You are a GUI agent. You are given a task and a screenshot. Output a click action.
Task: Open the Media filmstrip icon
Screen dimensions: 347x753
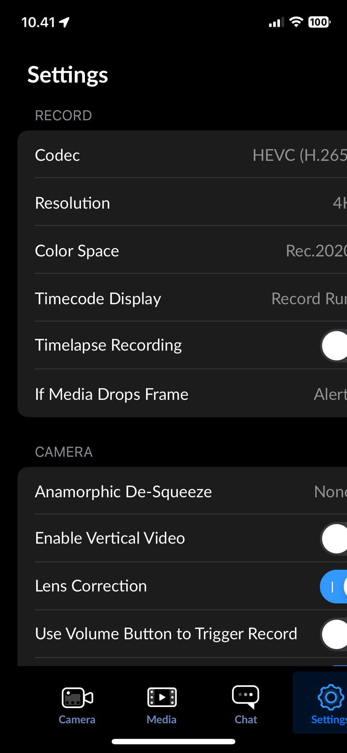coord(162,697)
